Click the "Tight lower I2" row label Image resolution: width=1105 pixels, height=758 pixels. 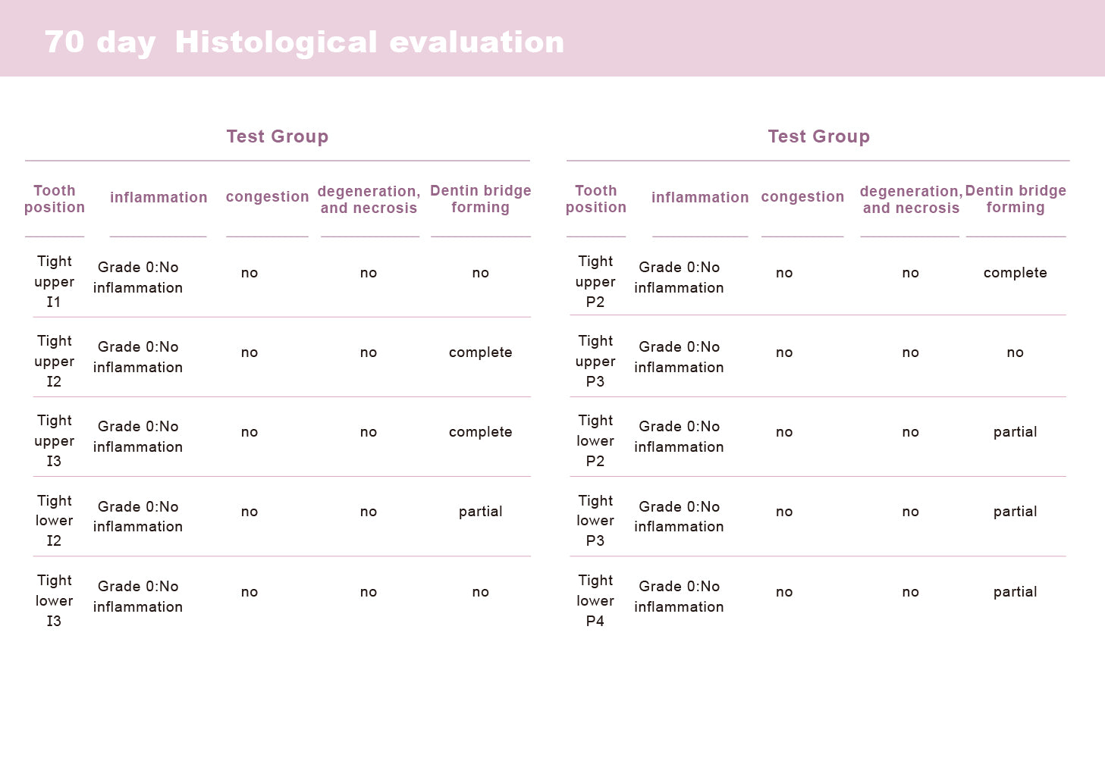pos(55,521)
